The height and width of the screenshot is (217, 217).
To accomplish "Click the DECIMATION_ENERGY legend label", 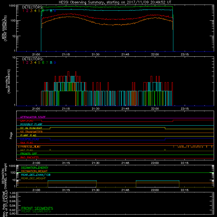I will [35, 168].
